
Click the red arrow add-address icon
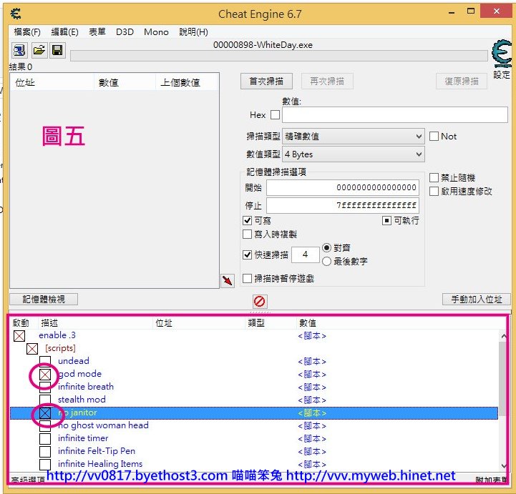228,280
